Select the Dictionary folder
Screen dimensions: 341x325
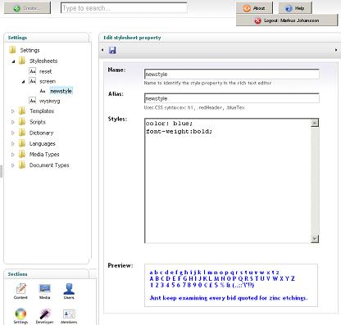[x=41, y=133]
